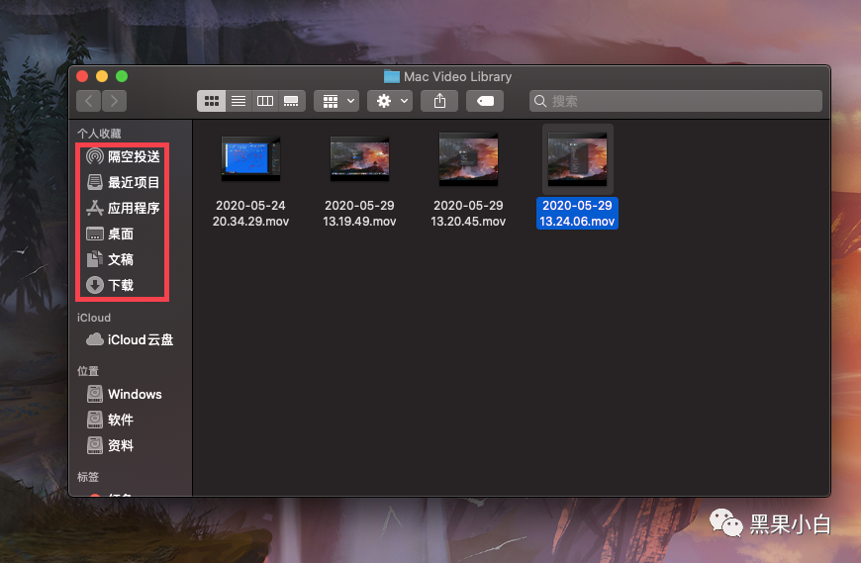Open iCloud云盘 in sidebar
861x563 pixels.
pyautogui.click(x=130, y=339)
